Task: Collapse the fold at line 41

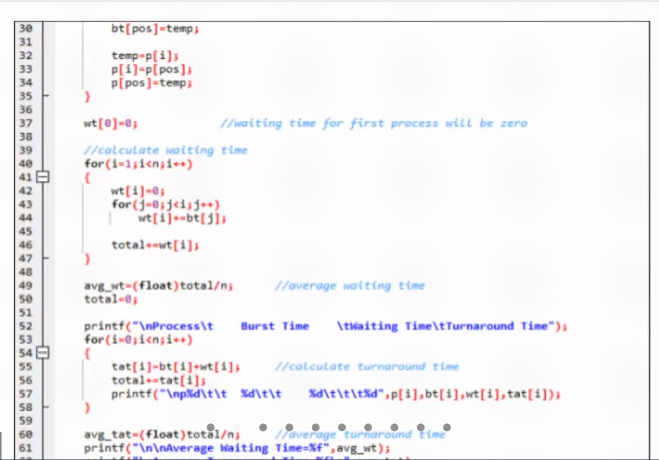Action: click(43, 177)
